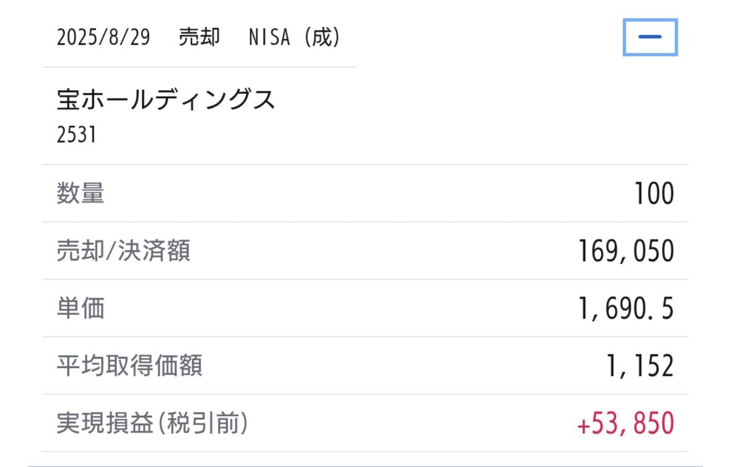The height and width of the screenshot is (467, 729).
Task: Open 宝ホールディングス stock name
Action: (166, 100)
